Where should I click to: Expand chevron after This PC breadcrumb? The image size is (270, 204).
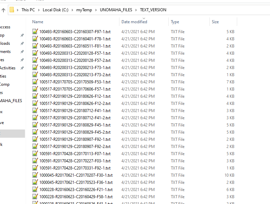pyautogui.click(x=39, y=10)
